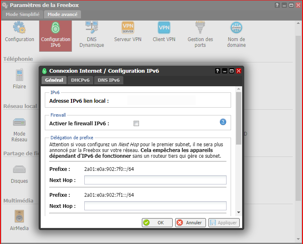Open the AirMedia speaker icon
Viewport: 303px width, 244px height.
[19, 216]
